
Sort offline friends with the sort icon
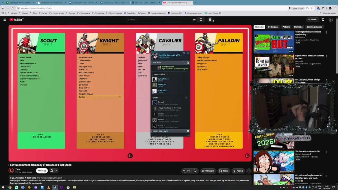(186, 98)
